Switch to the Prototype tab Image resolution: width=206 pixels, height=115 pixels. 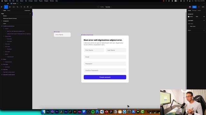pos(194,11)
